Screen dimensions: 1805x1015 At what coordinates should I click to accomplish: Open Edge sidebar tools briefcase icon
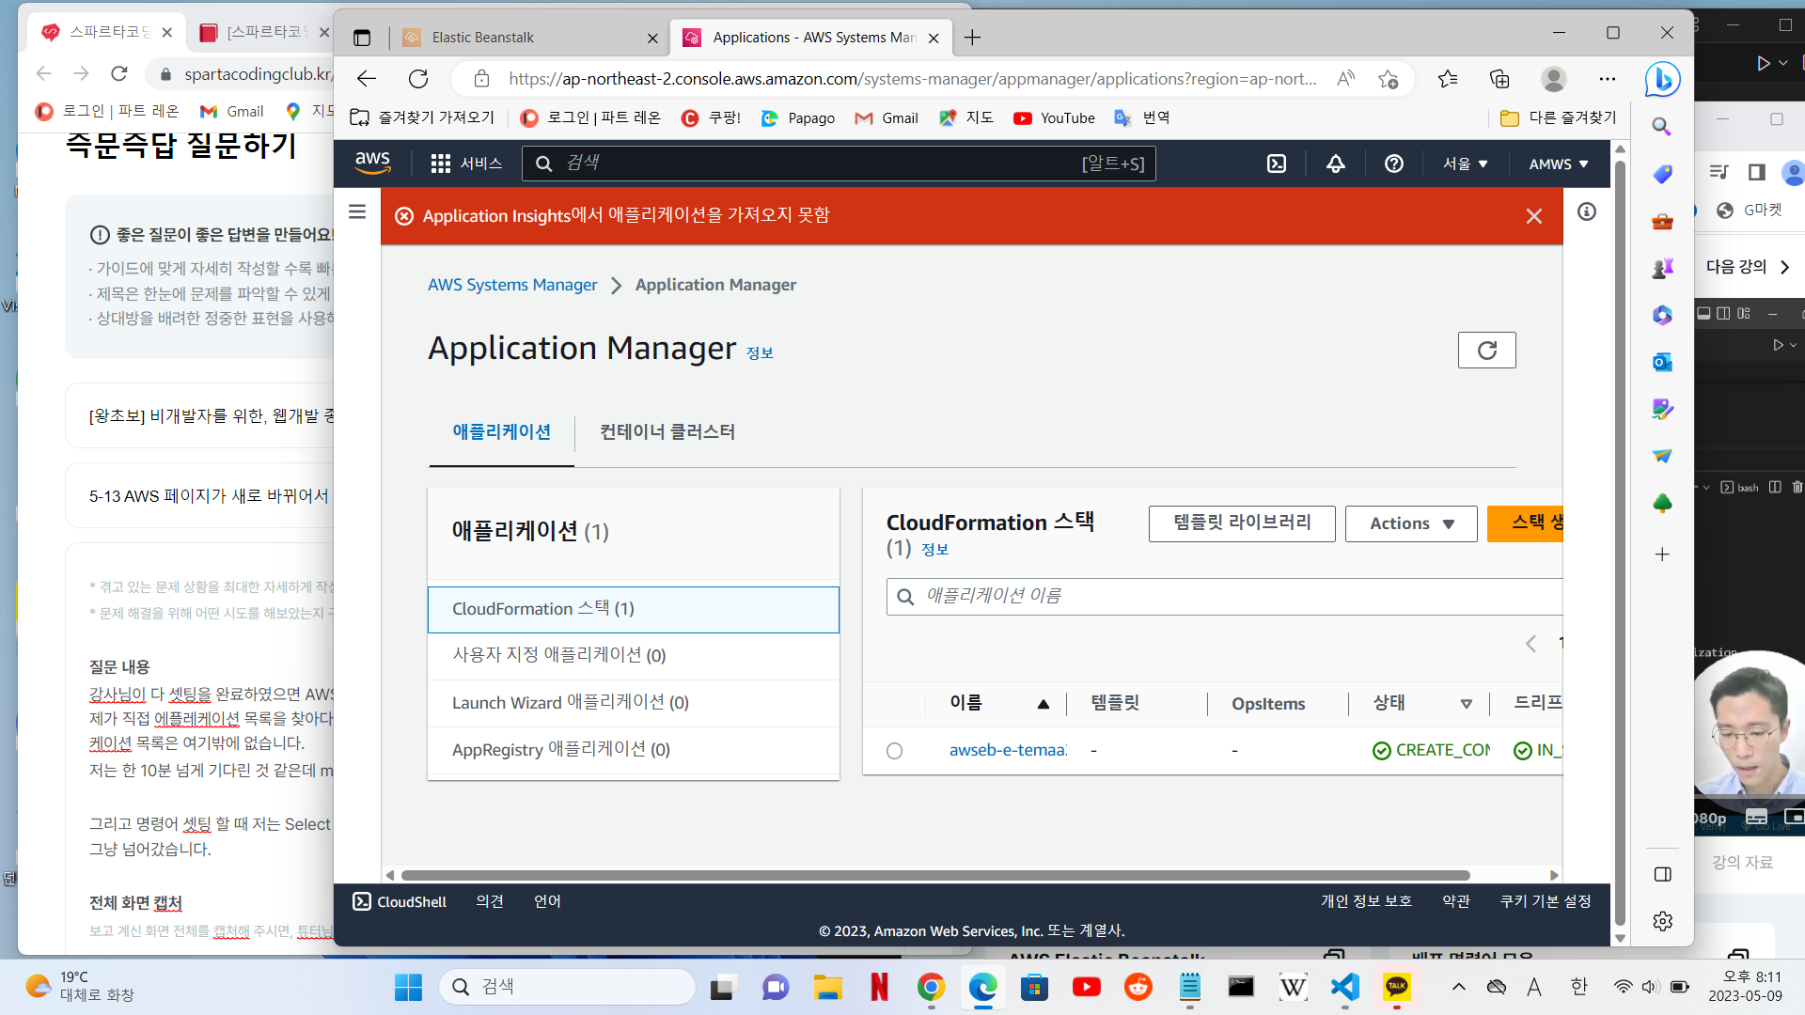(1662, 221)
